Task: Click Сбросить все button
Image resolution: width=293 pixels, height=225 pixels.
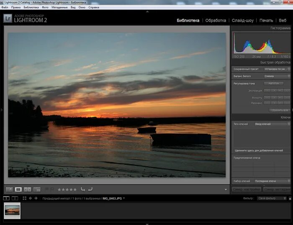Action: pos(280,110)
